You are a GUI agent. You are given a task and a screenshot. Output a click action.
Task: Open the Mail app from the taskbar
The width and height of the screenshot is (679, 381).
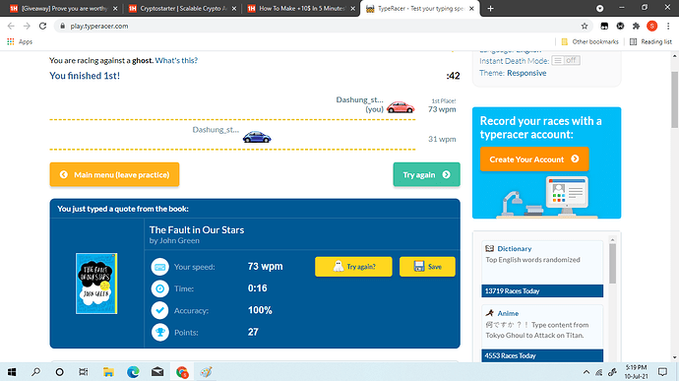157,372
